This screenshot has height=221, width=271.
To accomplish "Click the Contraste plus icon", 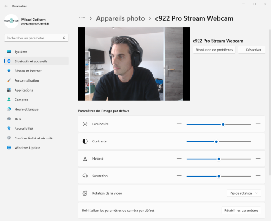I will click(258, 141).
